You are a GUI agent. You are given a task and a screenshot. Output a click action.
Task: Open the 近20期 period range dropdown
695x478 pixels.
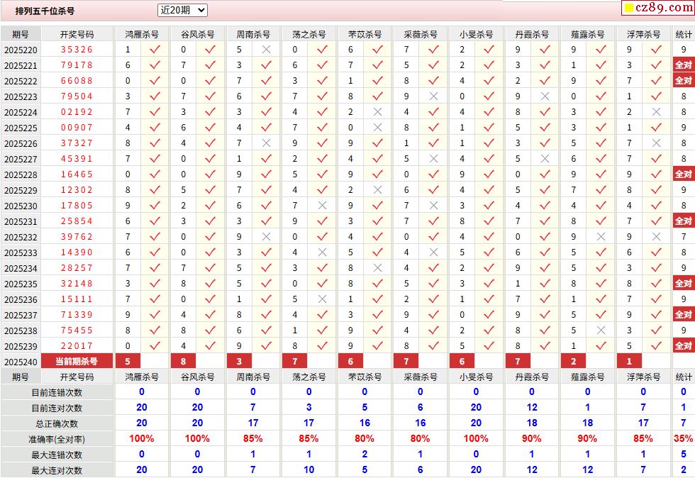182,10
